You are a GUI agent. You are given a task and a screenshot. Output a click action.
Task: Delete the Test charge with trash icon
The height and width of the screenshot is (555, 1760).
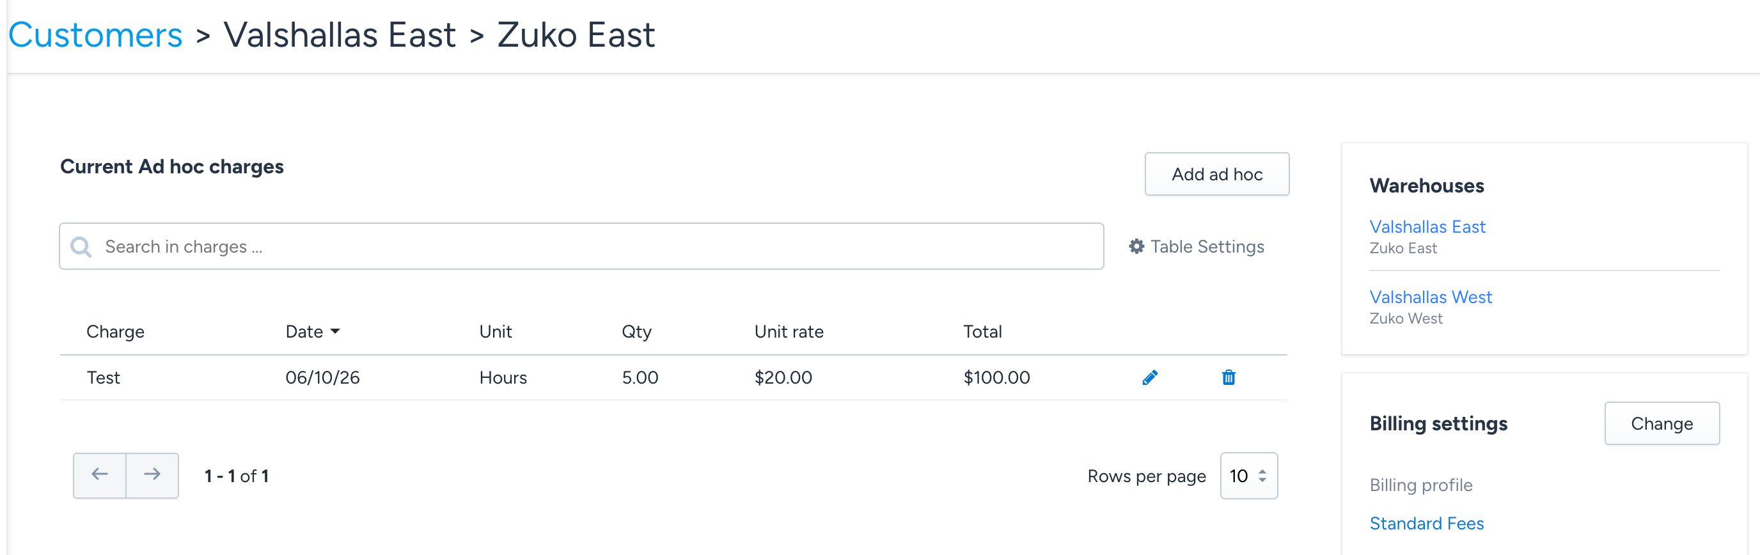(1229, 377)
